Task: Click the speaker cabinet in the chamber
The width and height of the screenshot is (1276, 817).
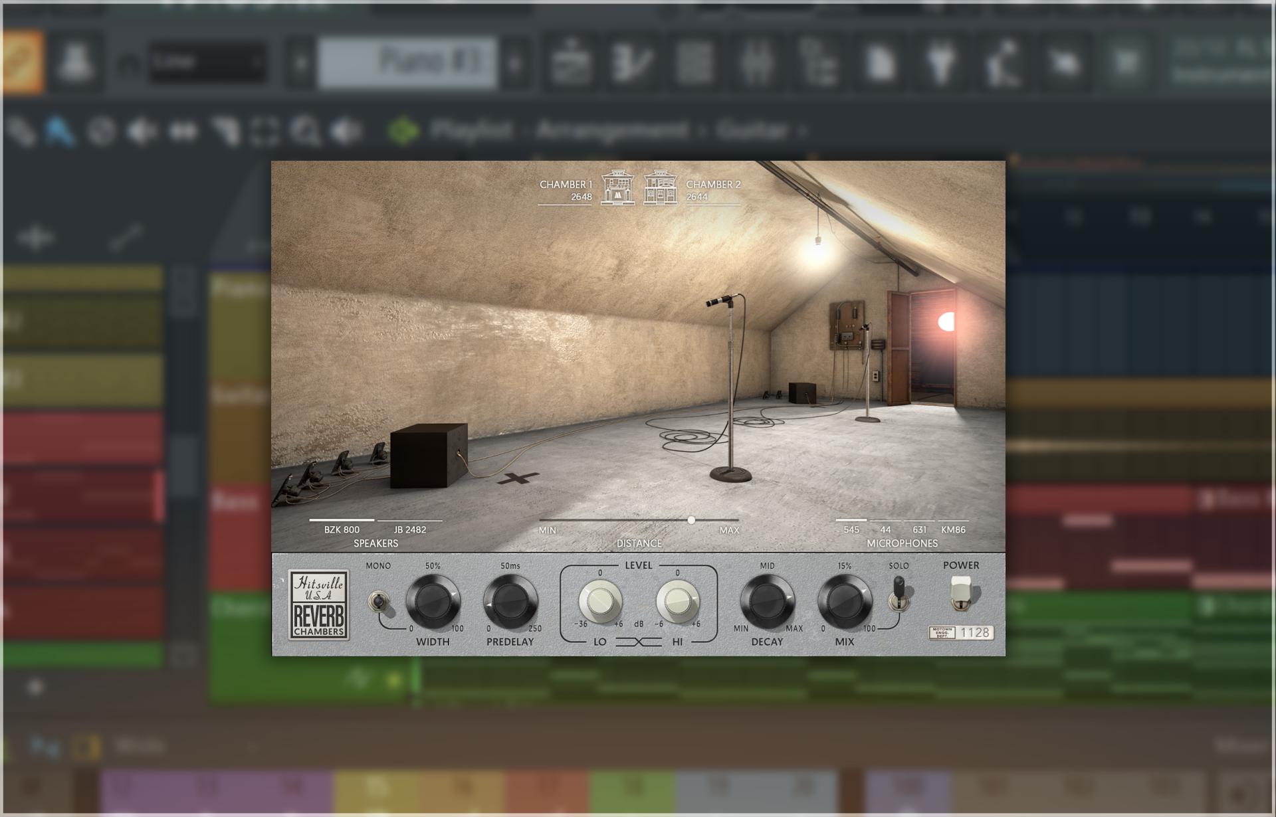Action: tap(429, 456)
